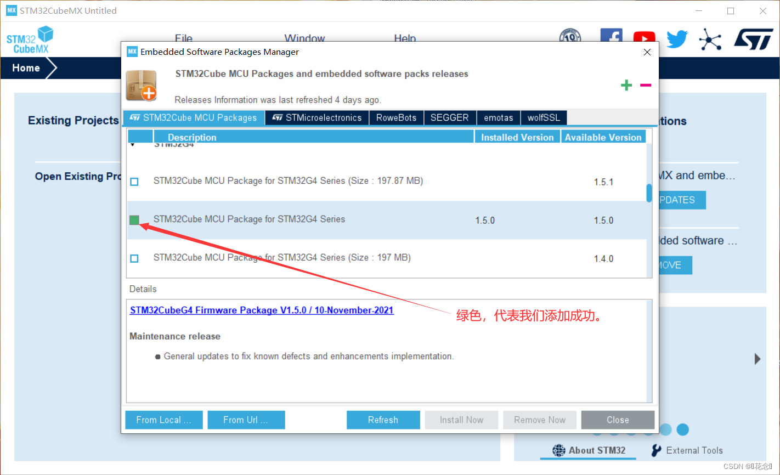780x475 pixels.
Task: Click the ST community network icon
Action: tap(710, 39)
